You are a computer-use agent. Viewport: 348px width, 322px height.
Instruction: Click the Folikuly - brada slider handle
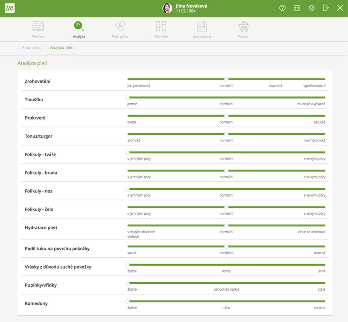pyautogui.click(x=226, y=171)
